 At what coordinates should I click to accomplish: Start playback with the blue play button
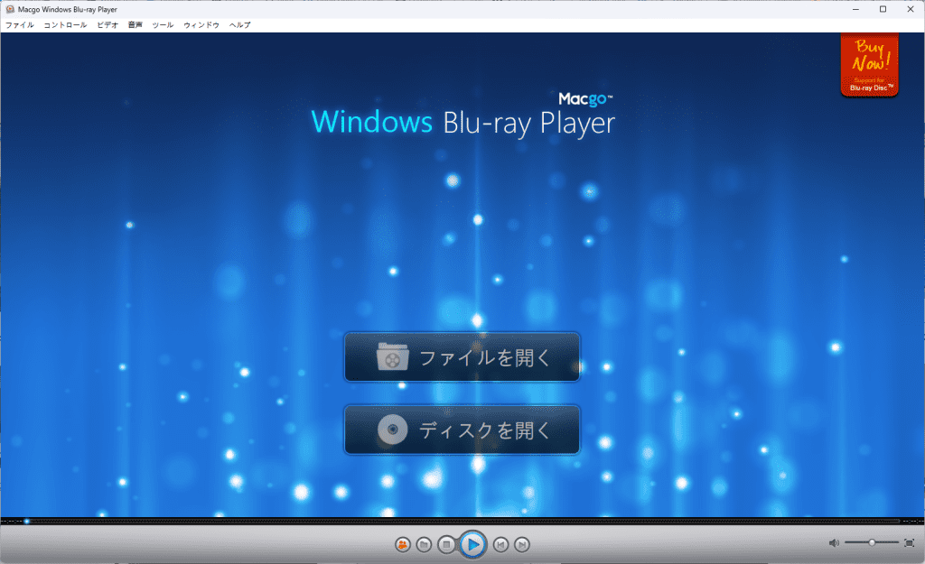click(x=472, y=544)
